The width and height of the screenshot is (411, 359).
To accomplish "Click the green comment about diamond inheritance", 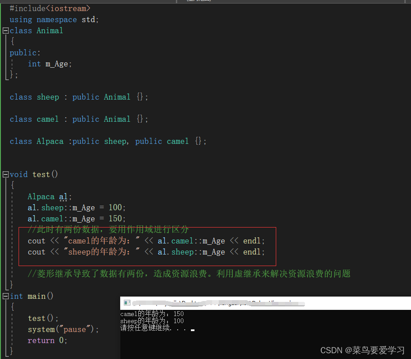I will coord(189,274).
